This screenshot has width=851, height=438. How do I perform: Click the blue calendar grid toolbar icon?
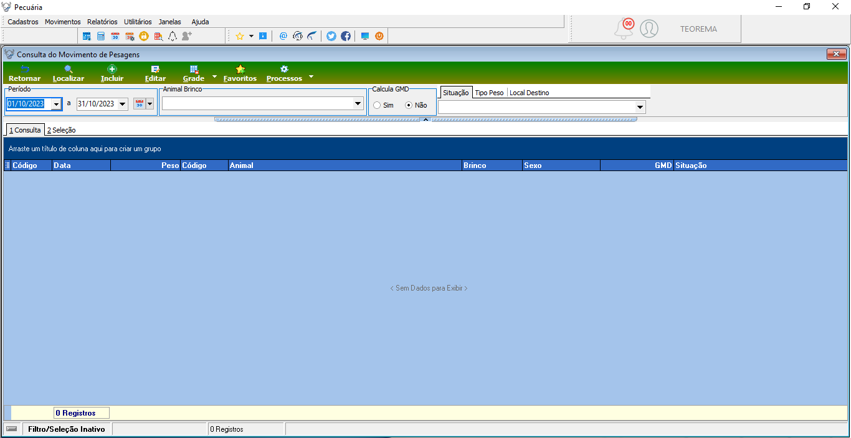click(87, 36)
